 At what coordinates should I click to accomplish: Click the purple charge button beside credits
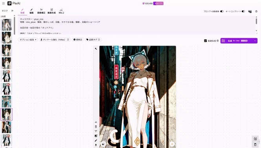click(158, 3)
